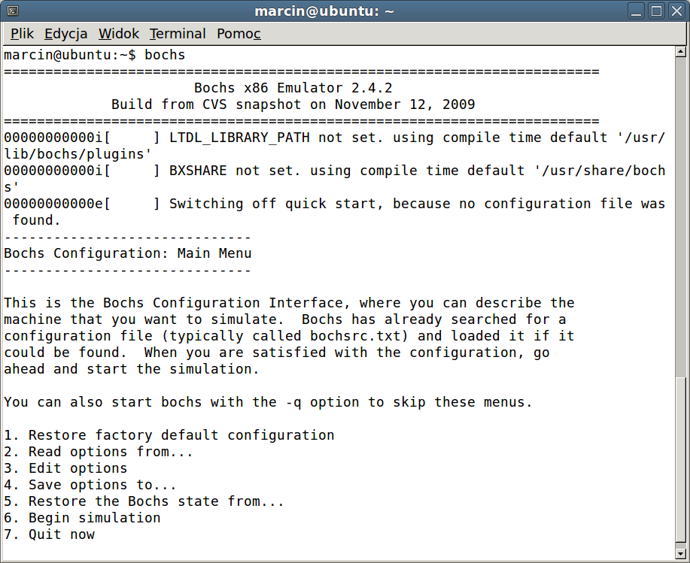Image resolution: width=690 pixels, height=563 pixels.
Task: Open the terminal window menu icon
Action: [x=13, y=11]
